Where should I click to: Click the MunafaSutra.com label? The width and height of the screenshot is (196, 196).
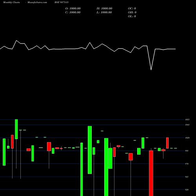[x=37, y=2]
